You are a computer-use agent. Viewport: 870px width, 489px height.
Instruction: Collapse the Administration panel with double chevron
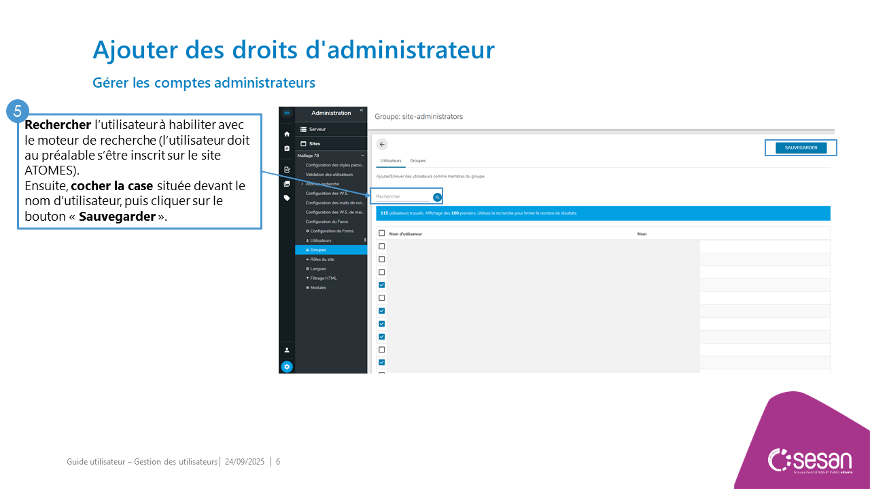(x=362, y=111)
